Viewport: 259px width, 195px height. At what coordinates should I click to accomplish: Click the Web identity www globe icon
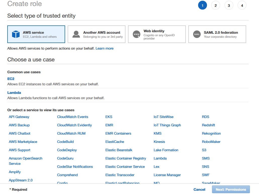[137, 34]
